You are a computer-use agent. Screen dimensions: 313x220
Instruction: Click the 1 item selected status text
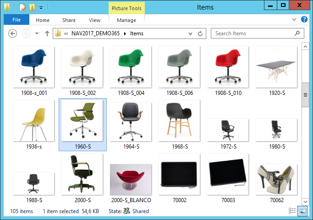60,211
